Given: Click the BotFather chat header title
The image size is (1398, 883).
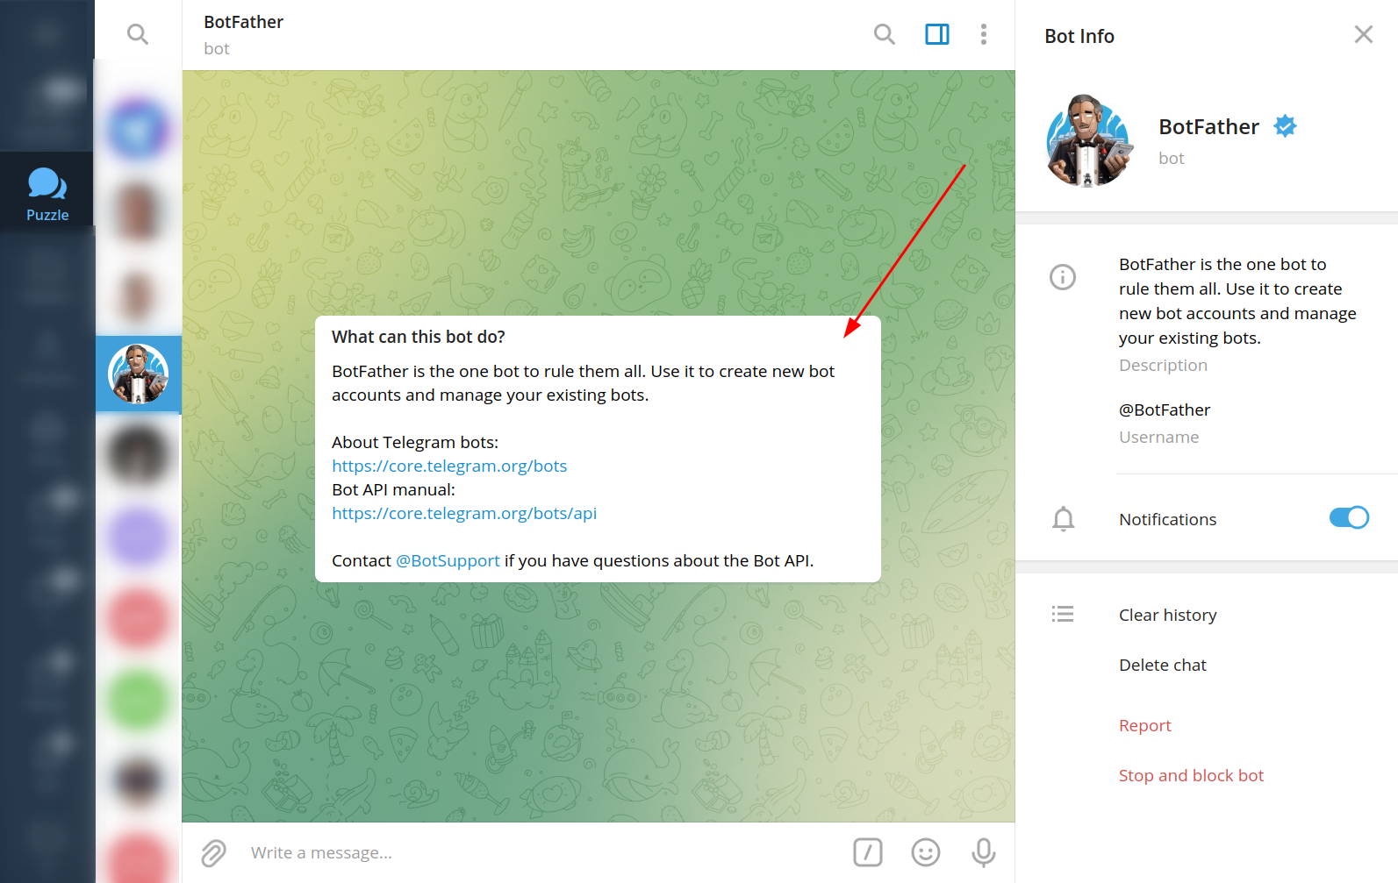Looking at the screenshot, I should pyautogui.click(x=244, y=22).
